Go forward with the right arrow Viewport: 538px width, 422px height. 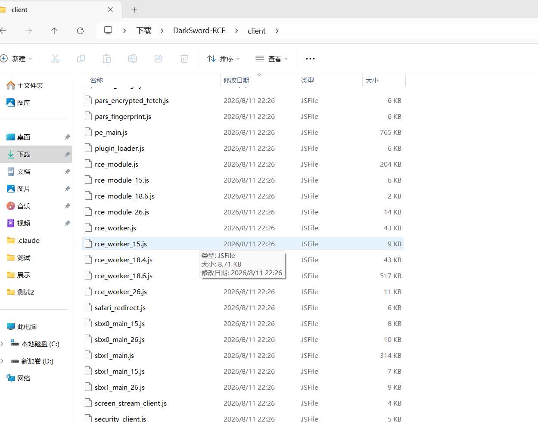[x=28, y=31]
